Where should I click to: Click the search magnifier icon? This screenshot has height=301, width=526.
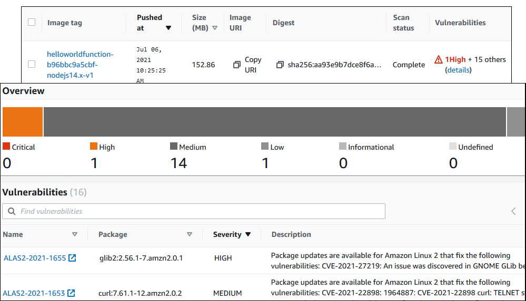[12, 211]
